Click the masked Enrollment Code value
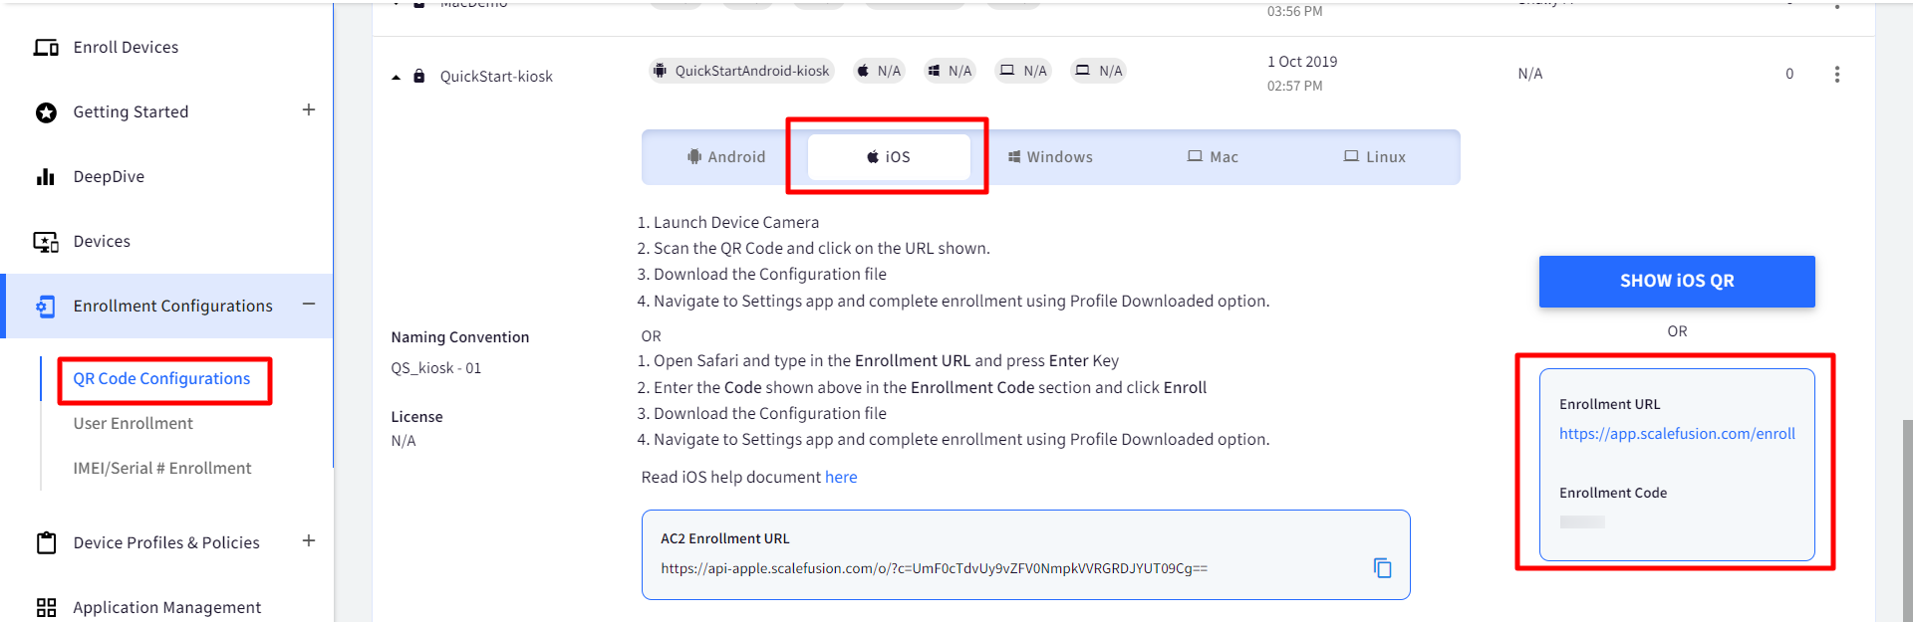 (1582, 521)
